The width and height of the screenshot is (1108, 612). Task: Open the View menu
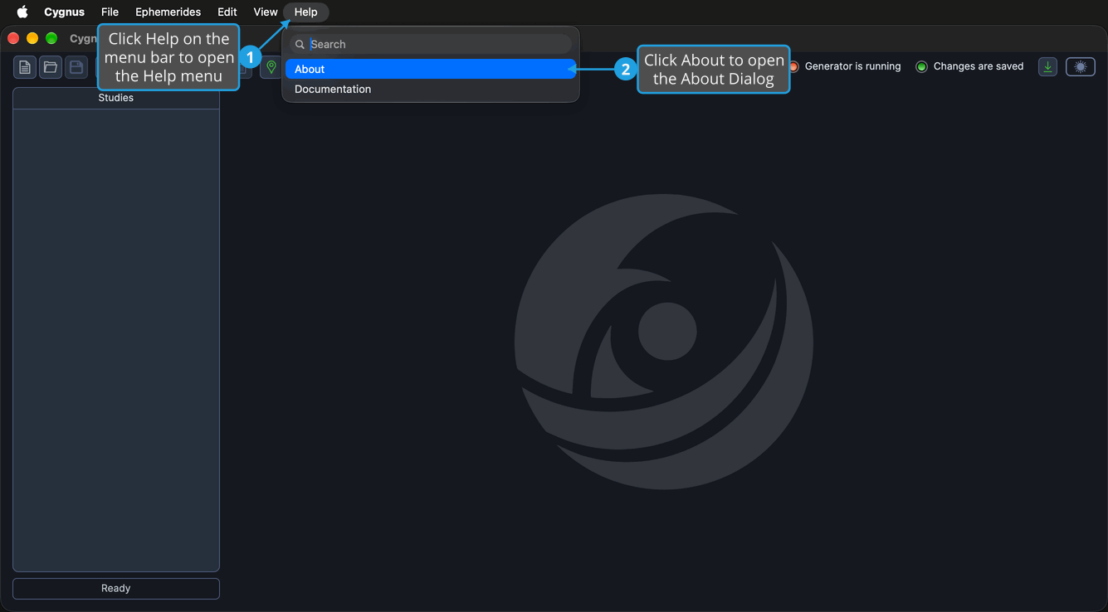pos(266,12)
